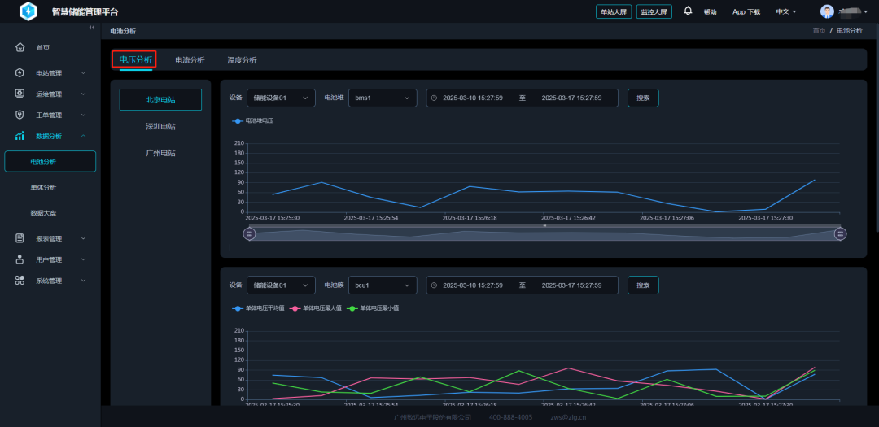The width and height of the screenshot is (879, 427).
Task: Click 搜索 button in top panel
Action: click(643, 98)
